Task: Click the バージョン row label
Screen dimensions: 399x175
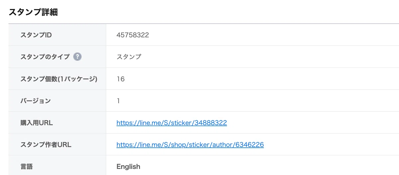Action: click(36, 101)
